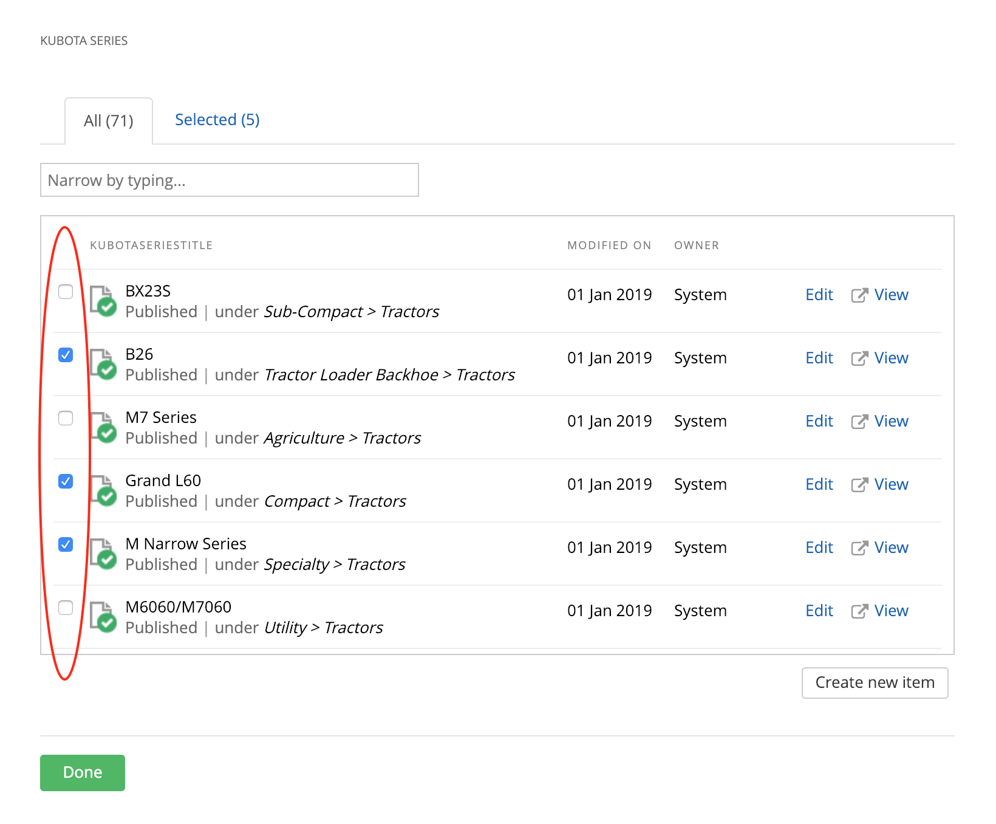Edit the Grand L60 item
Screen dimensions: 996x824
click(819, 484)
